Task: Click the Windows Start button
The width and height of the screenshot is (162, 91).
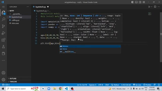Action: pos(3,89)
